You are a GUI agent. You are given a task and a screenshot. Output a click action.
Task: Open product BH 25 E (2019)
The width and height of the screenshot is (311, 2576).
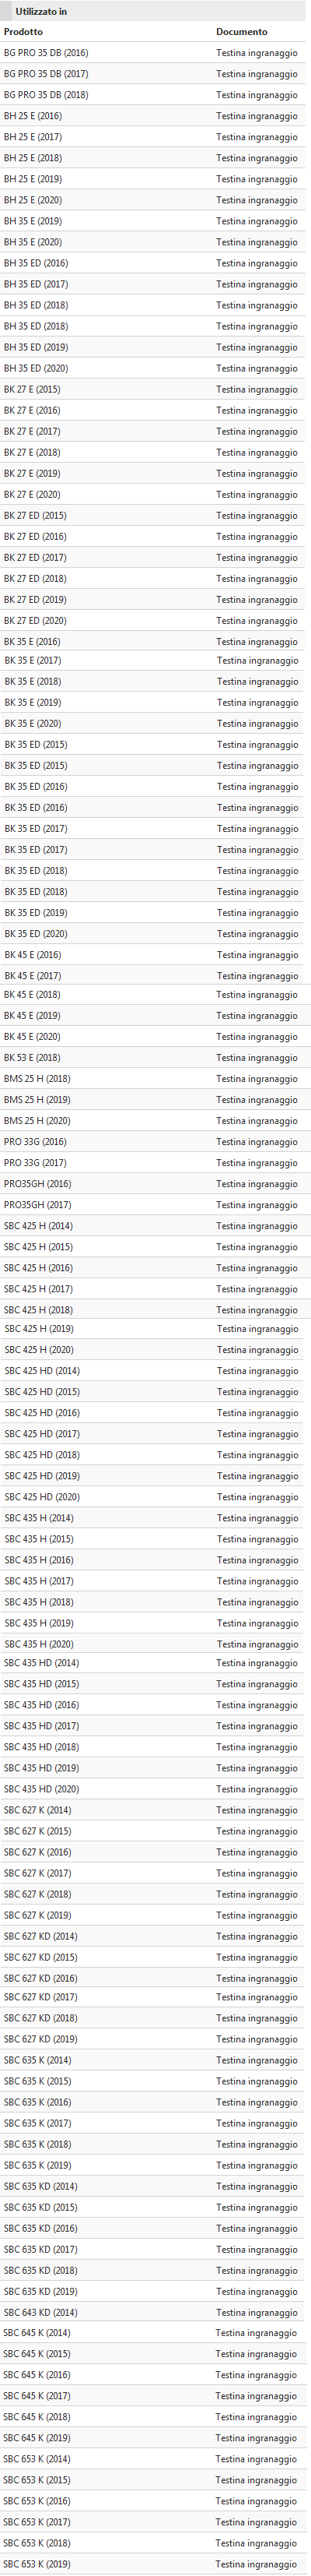pos(33,179)
